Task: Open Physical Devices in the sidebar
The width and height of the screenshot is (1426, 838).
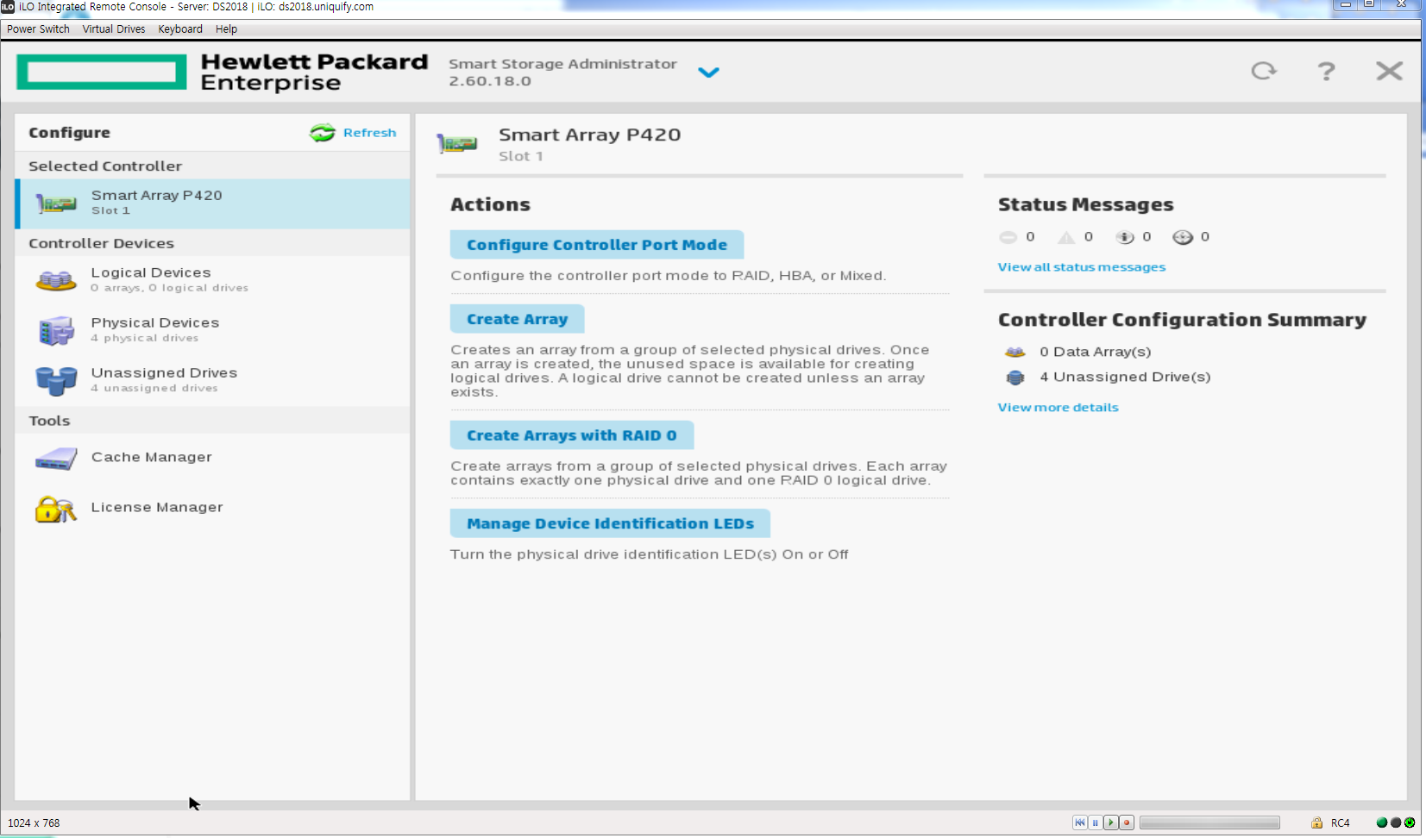Action: tap(212, 330)
